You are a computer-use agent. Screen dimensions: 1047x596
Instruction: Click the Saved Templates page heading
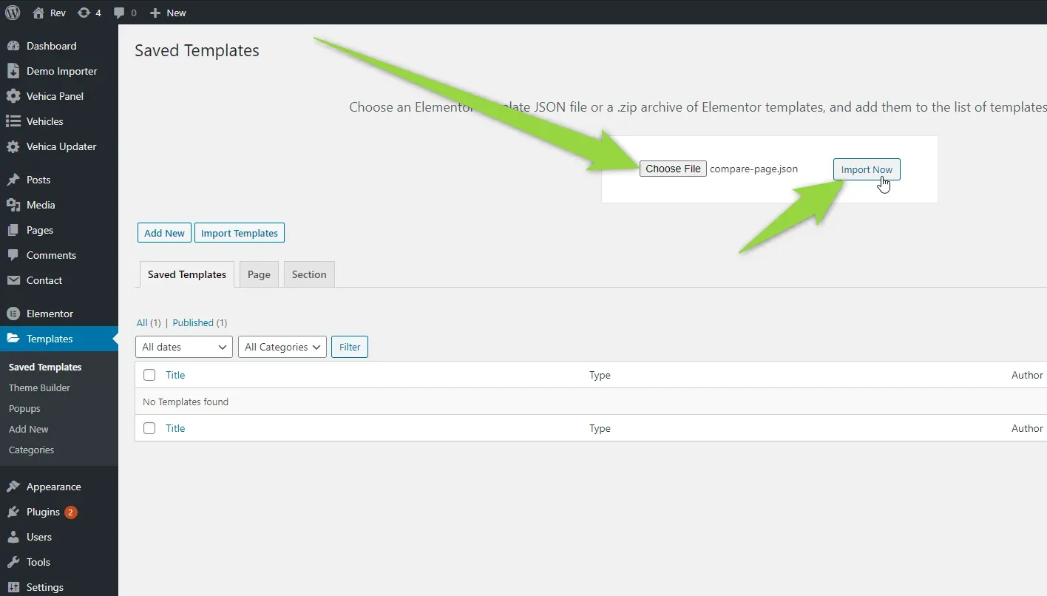tap(197, 50)
